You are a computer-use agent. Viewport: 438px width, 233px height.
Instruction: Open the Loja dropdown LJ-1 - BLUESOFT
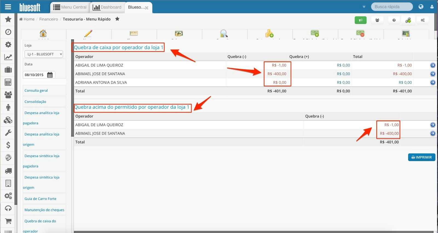click(x=44, y=54)
